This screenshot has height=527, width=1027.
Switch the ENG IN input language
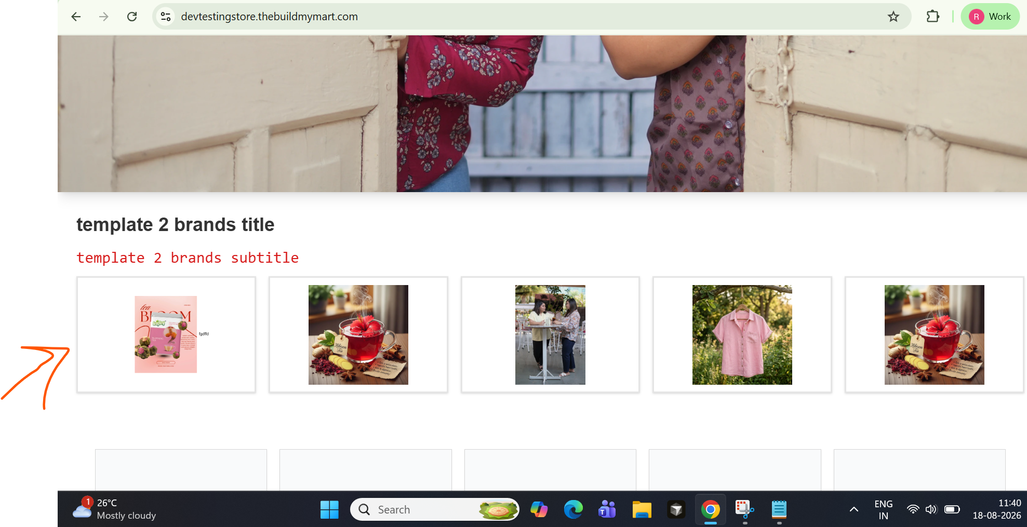883,509
